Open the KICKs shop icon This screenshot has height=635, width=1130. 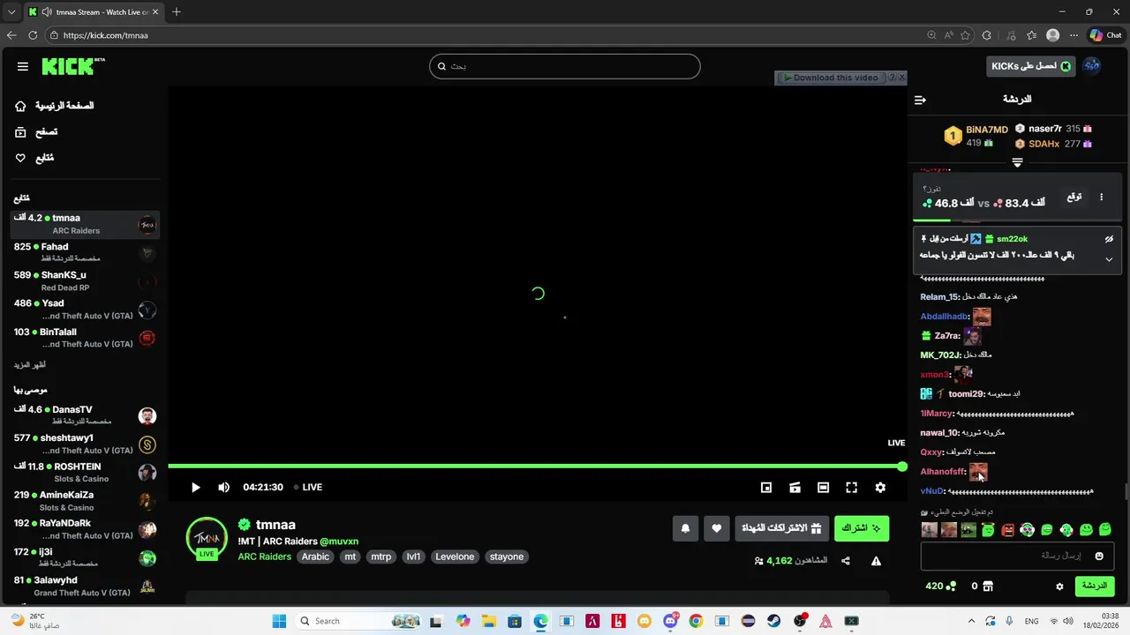point(988,586)
